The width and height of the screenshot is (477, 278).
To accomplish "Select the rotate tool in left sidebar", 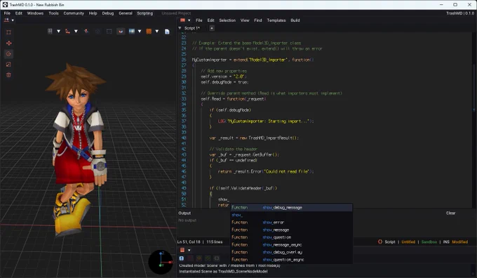I will click(8, 54).
